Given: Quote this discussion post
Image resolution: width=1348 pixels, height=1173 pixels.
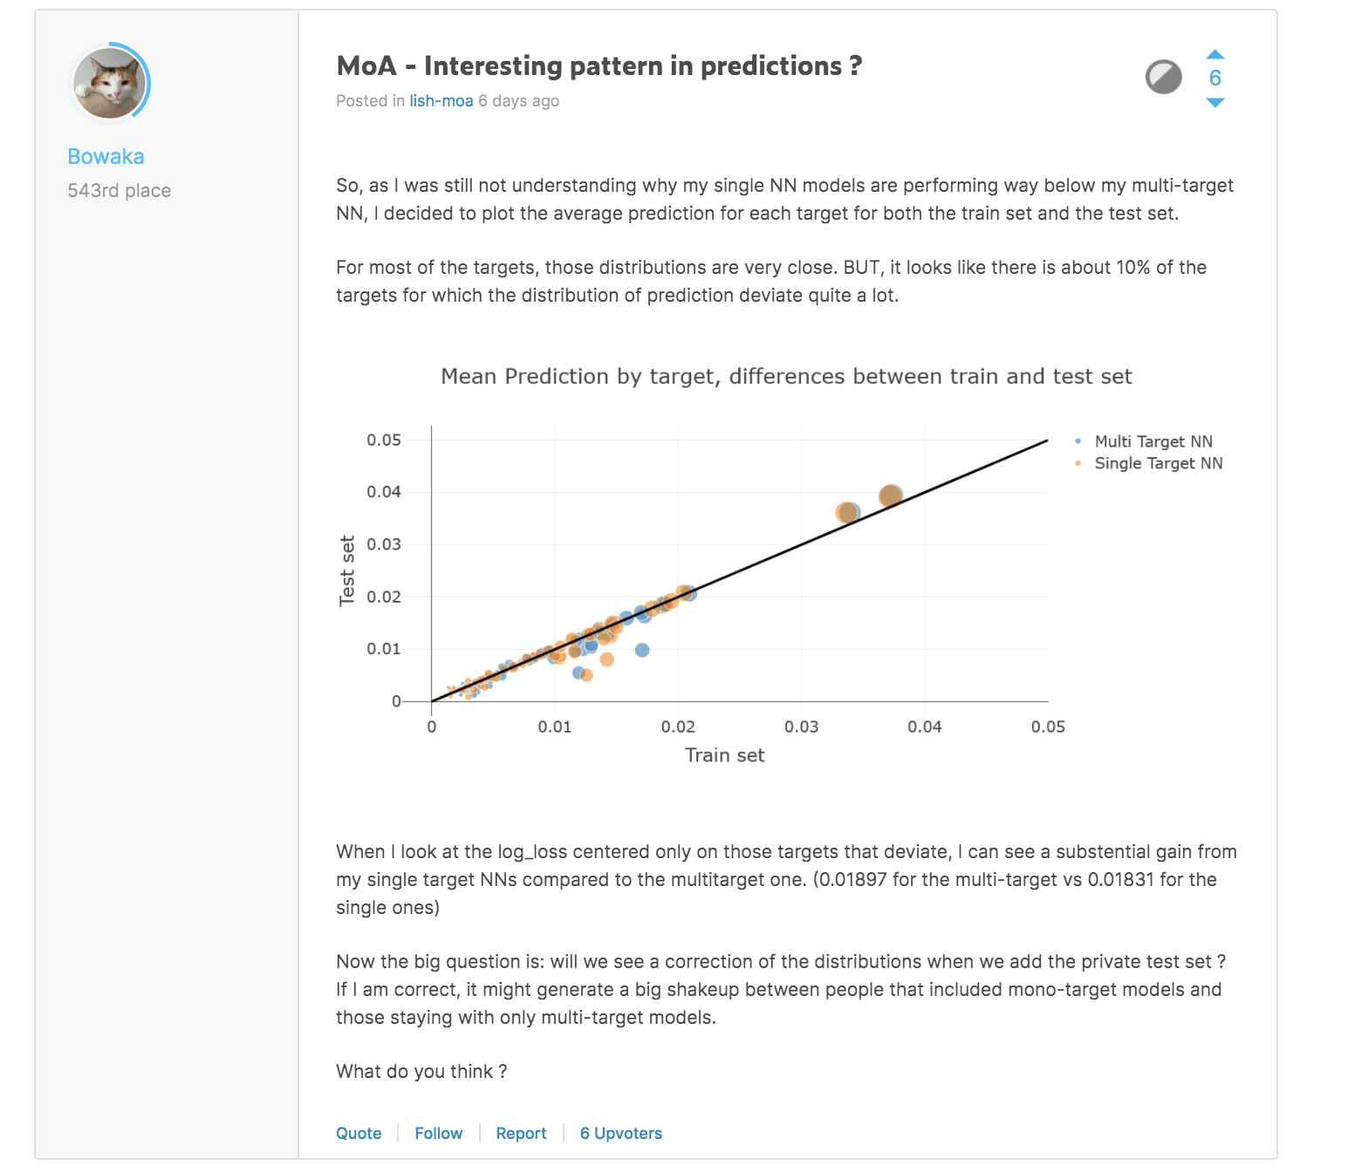Looking at the screenshot, I should (358, 1133).
